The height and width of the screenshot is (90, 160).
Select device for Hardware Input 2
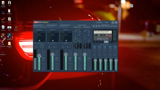click(50, 27)
